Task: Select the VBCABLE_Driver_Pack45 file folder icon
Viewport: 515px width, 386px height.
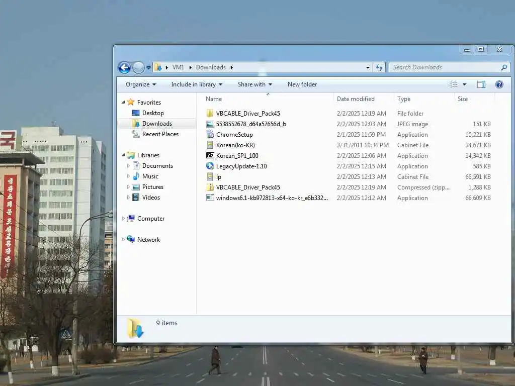Action: [210, 113]
